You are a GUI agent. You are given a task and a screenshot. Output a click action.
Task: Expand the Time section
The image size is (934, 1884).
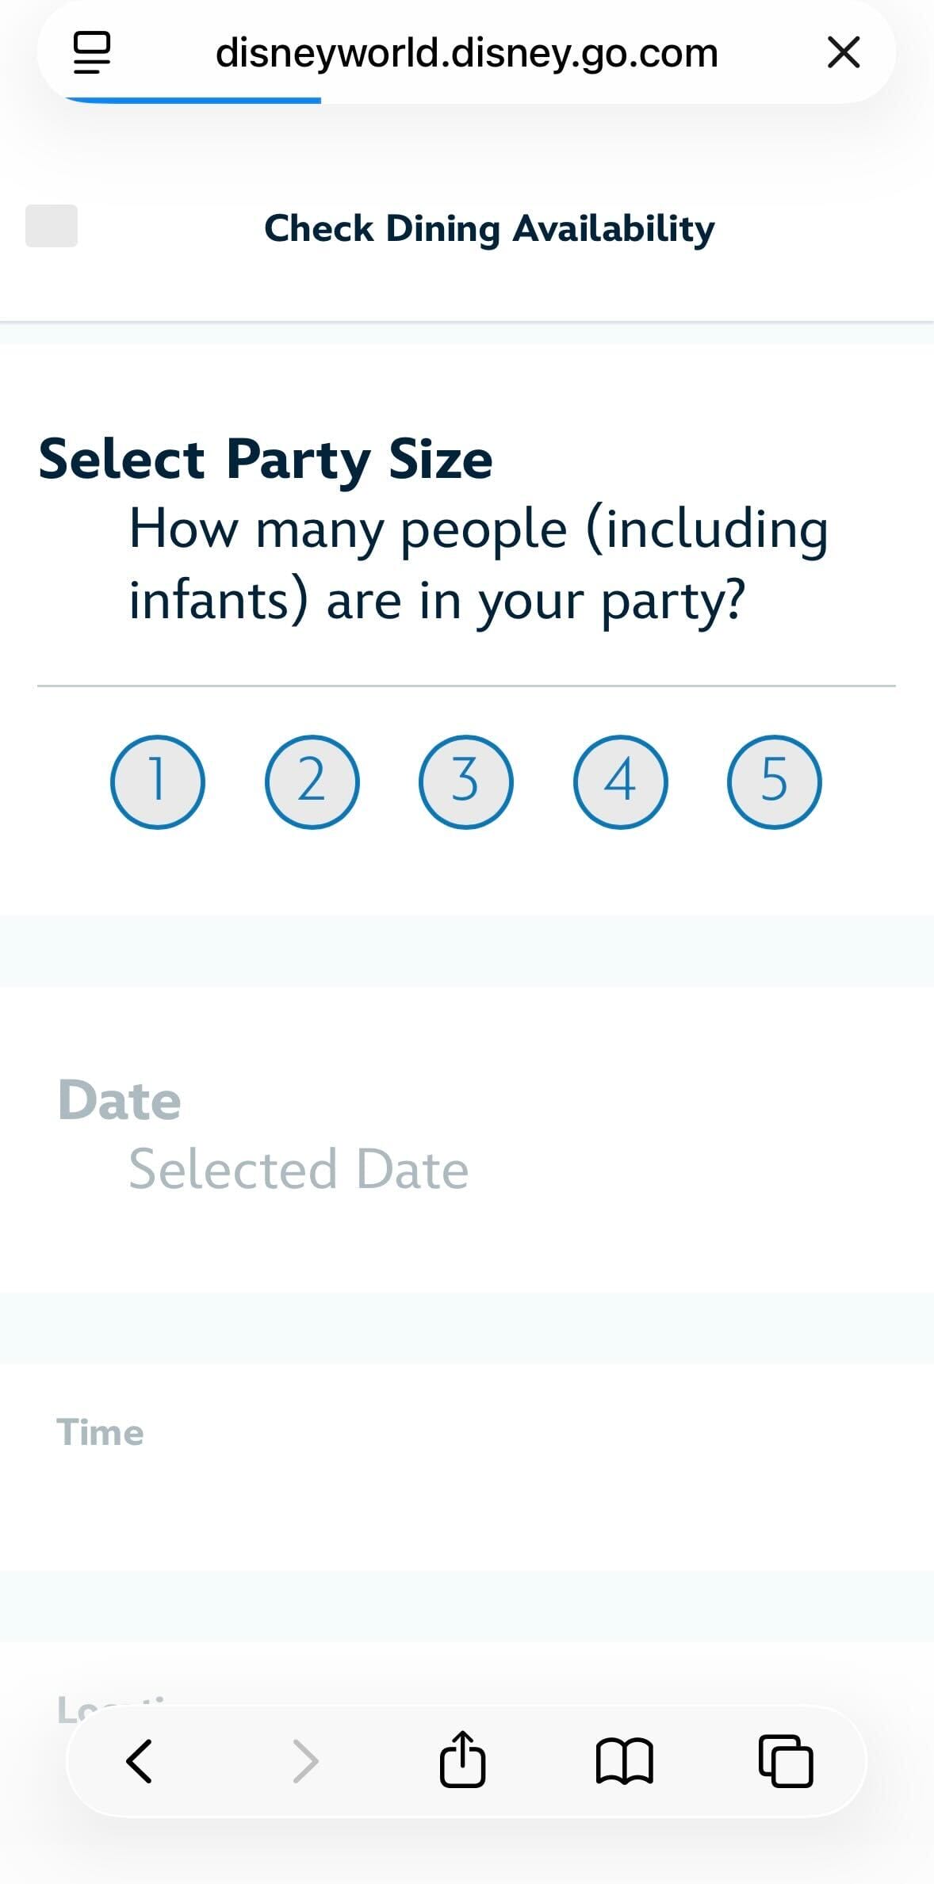coord(101,1432)
